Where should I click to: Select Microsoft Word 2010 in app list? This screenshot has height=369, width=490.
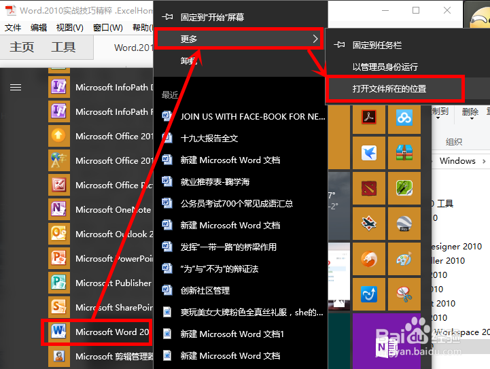(x=101, y=332)
